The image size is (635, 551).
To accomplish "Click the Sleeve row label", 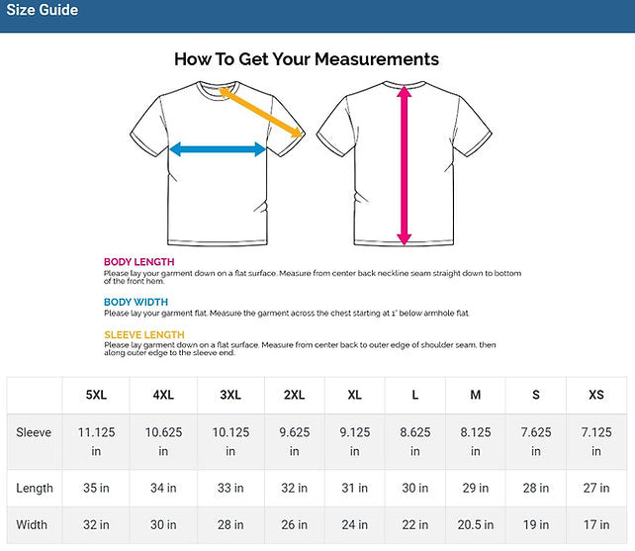I will (35, 432).
